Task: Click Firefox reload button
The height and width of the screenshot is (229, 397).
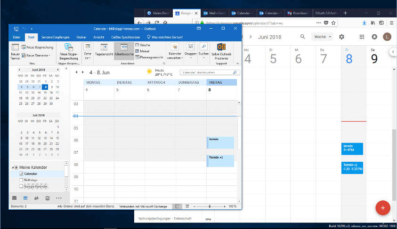Action: tap(157, 23)
